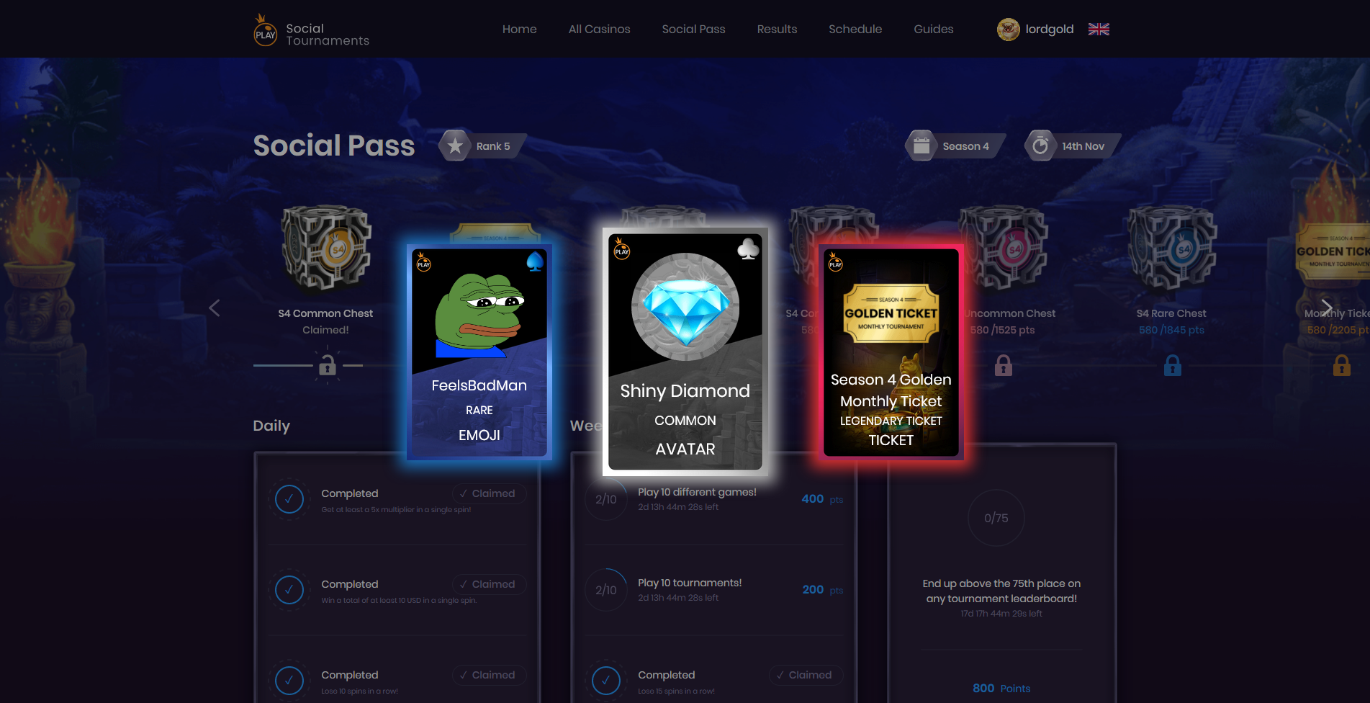1370x703 pixels.
Task: Click the weekly Completed checkmark circle
Action: tap(605, 680)
